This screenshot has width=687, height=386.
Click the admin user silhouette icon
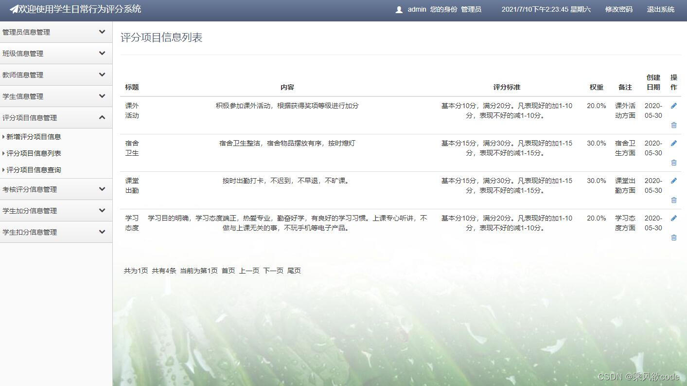pos(399,9)
